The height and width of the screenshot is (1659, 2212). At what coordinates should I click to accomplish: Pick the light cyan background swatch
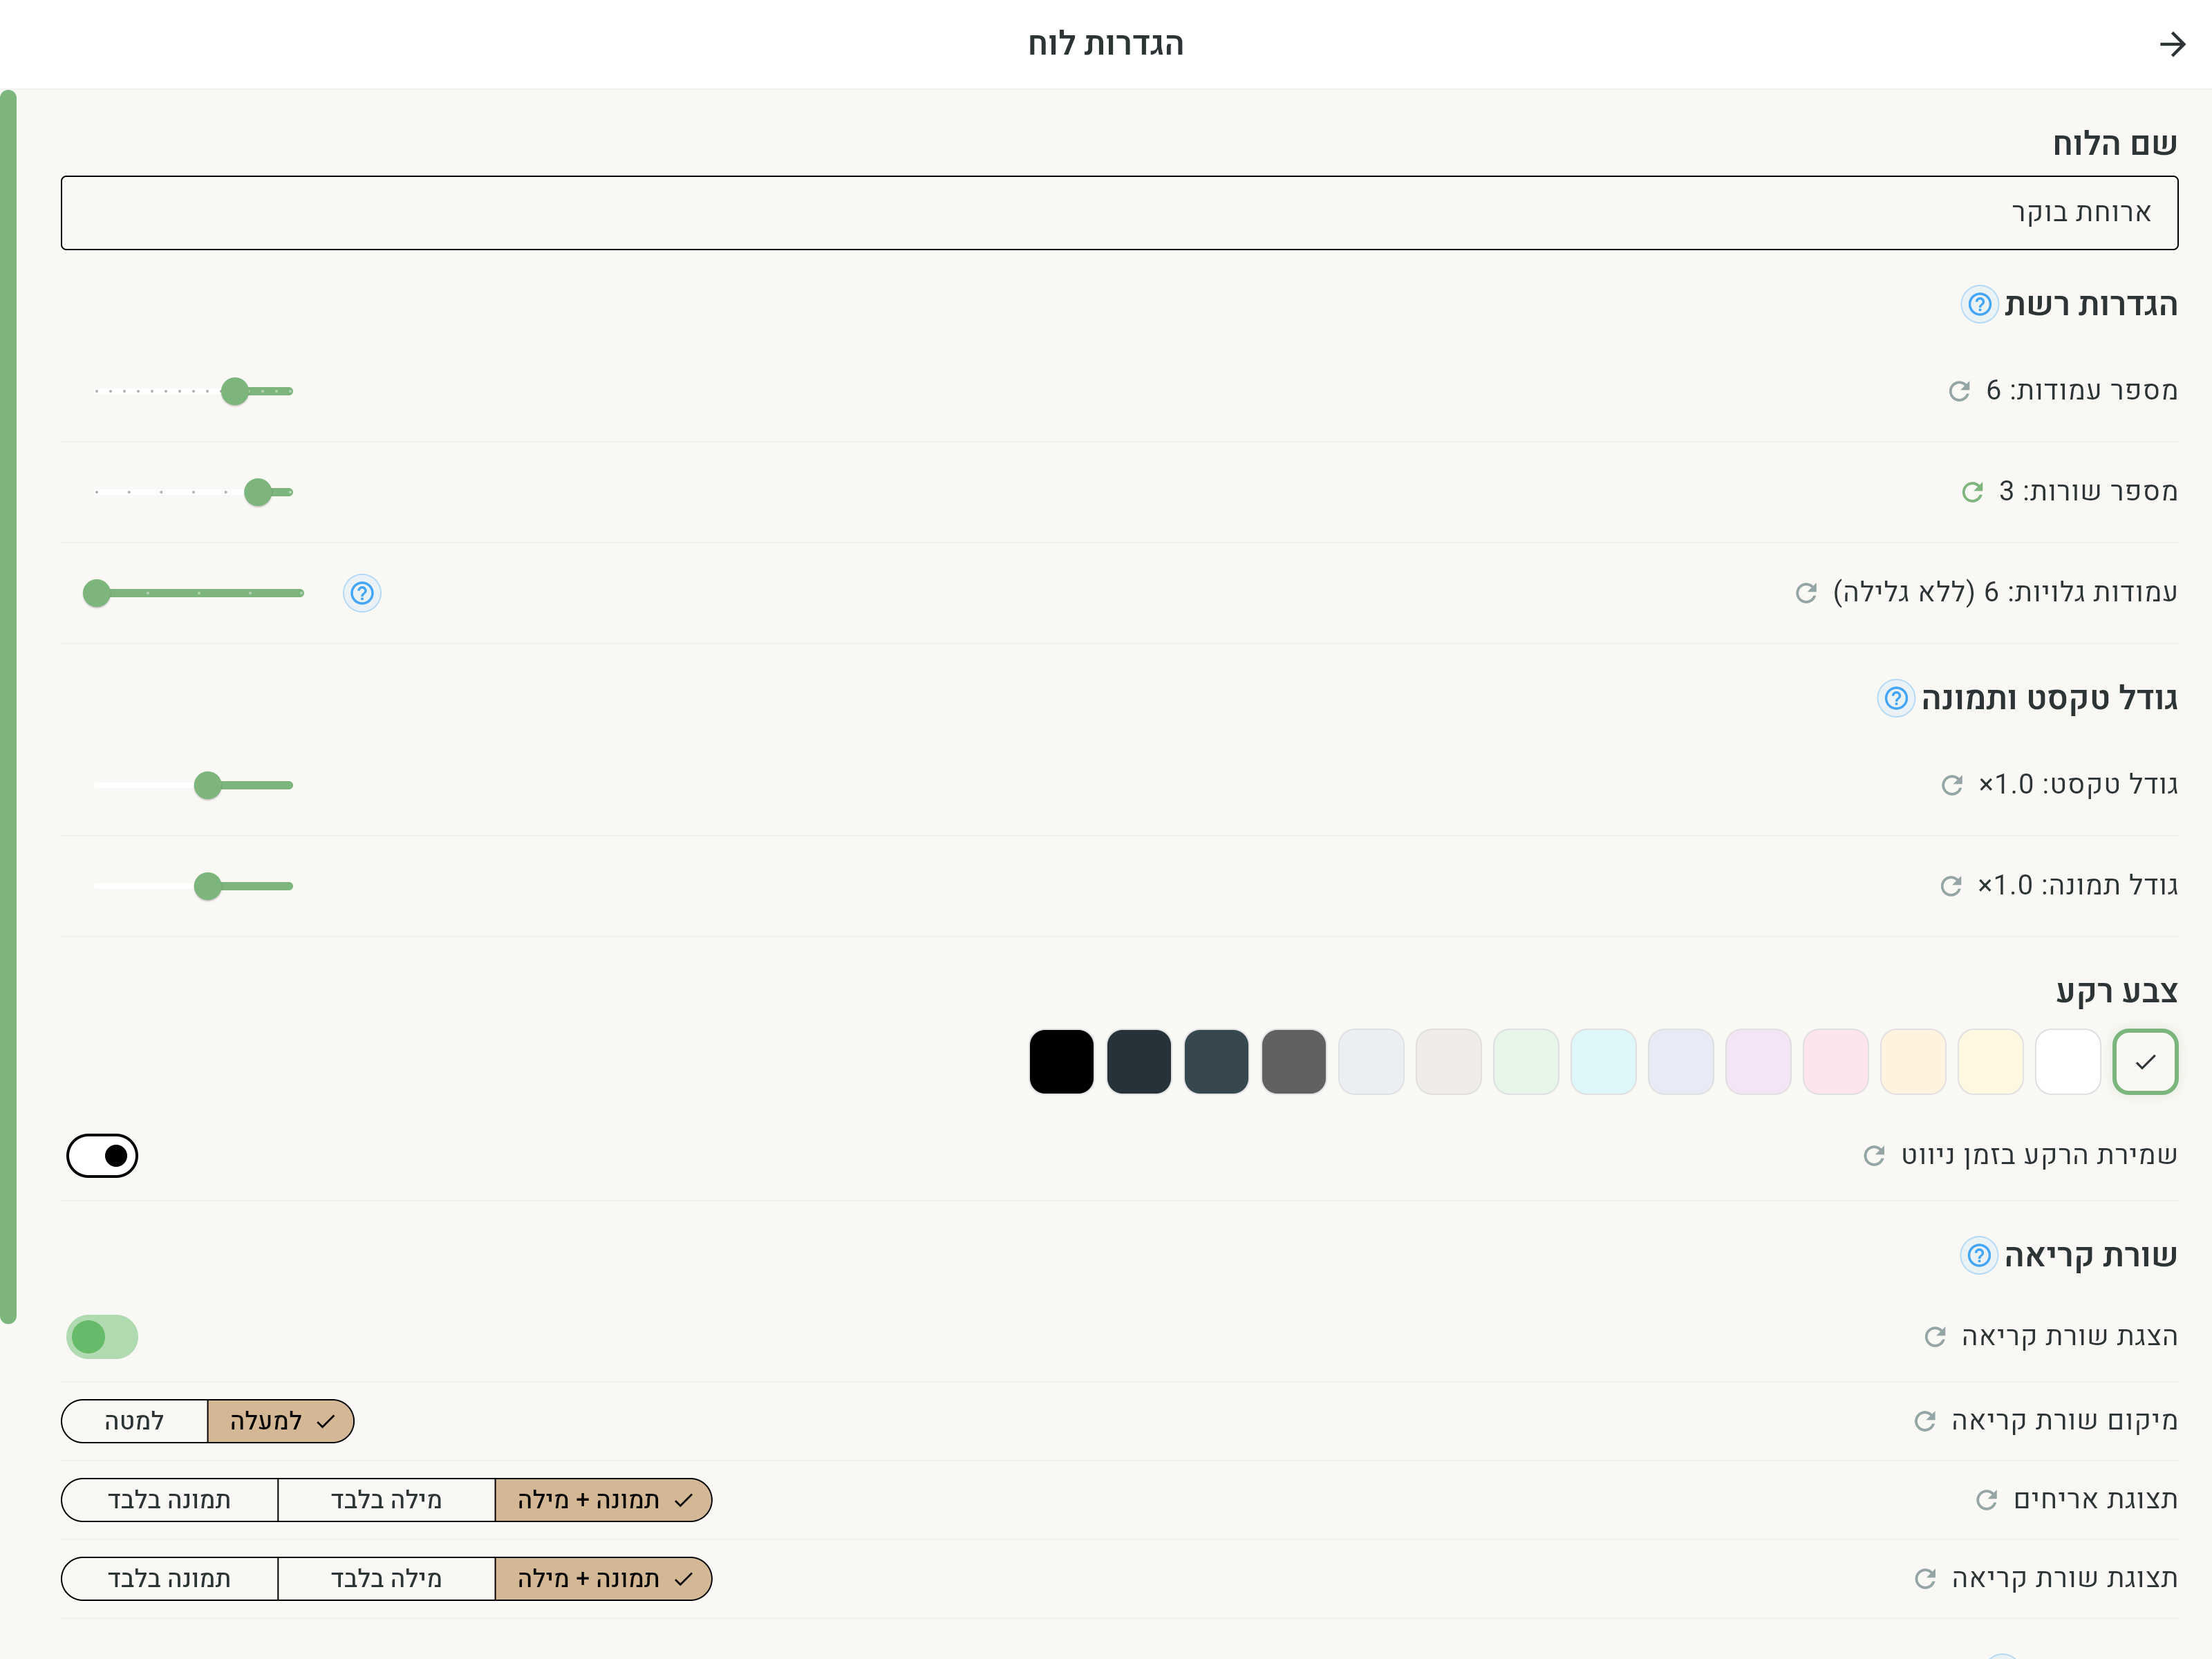pyautogui.click(x=1603, y=1062)
